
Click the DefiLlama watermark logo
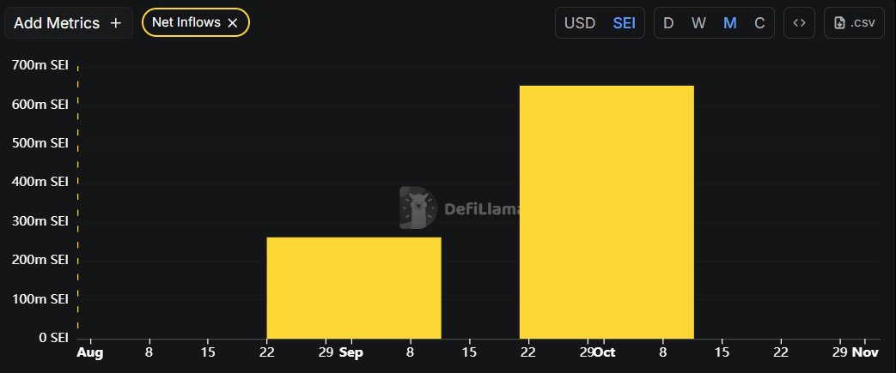tap(418, 208)
